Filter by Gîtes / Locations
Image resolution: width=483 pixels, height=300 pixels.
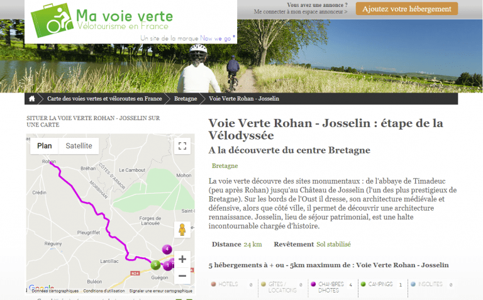pos(282,287)
